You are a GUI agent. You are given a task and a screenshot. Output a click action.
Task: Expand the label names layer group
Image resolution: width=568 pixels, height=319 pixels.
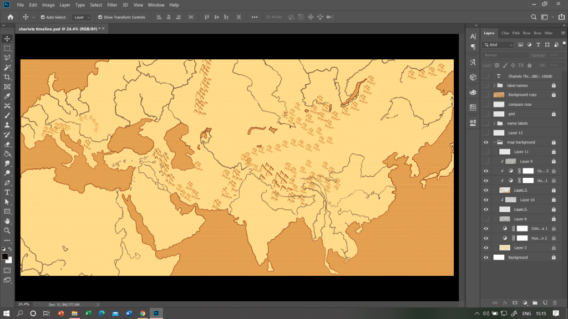(x=494, y=85)
